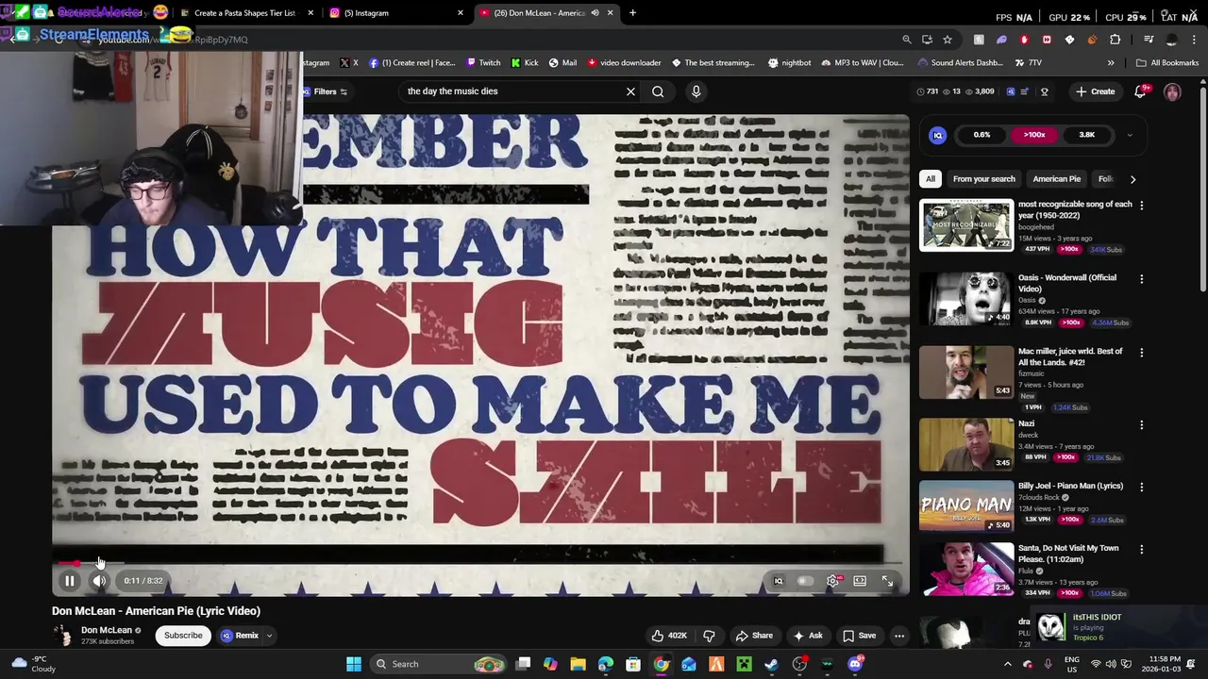Select the Folk filter chip

(1105, 179)
